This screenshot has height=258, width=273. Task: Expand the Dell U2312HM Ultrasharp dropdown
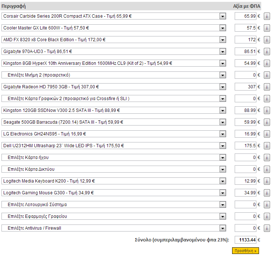pyautogui.click(x=114, y=146)
